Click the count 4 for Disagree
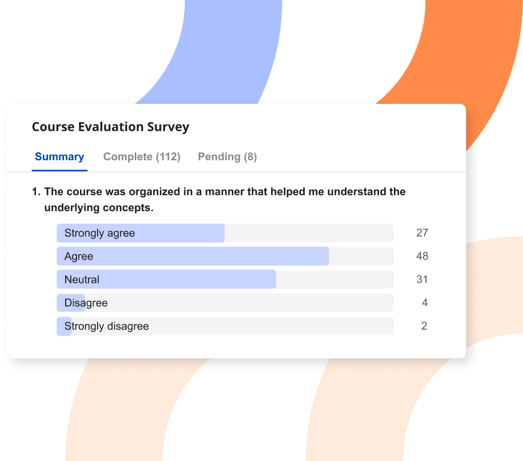523x461 pixels. pos(425,302)
